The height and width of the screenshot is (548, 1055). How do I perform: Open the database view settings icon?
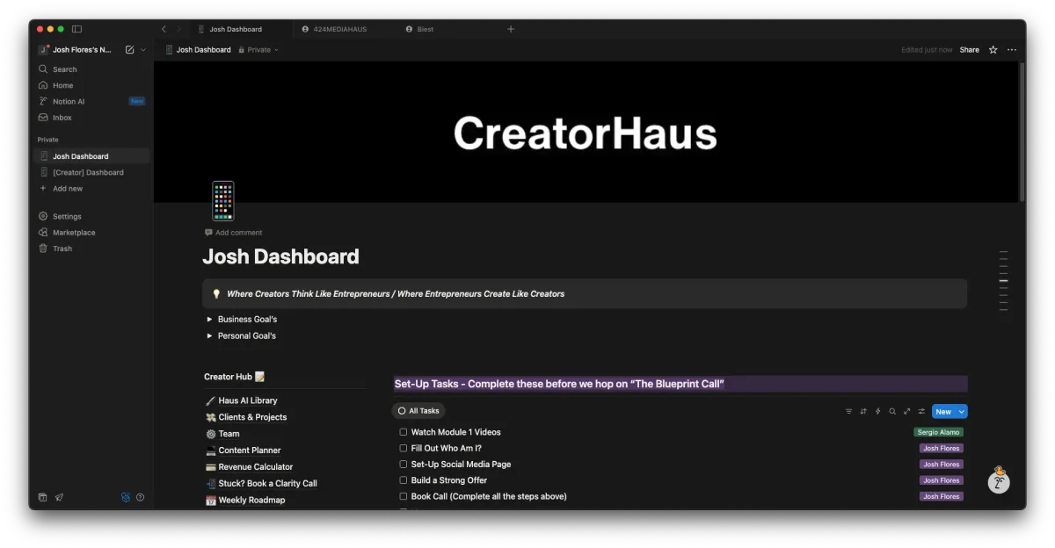921,411
